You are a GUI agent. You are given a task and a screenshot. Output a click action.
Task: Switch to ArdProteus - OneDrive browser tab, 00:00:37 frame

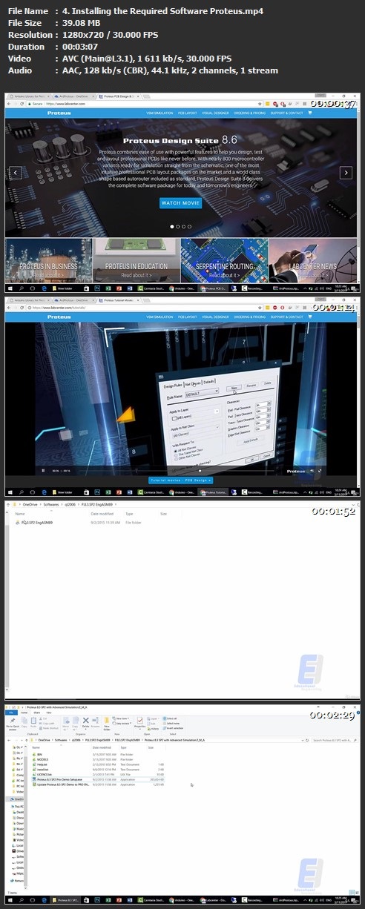pos(73,96)
